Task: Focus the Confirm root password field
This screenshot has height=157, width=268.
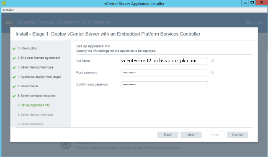Action: point(164,85)
